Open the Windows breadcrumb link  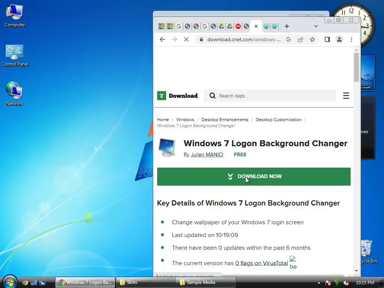185,120
